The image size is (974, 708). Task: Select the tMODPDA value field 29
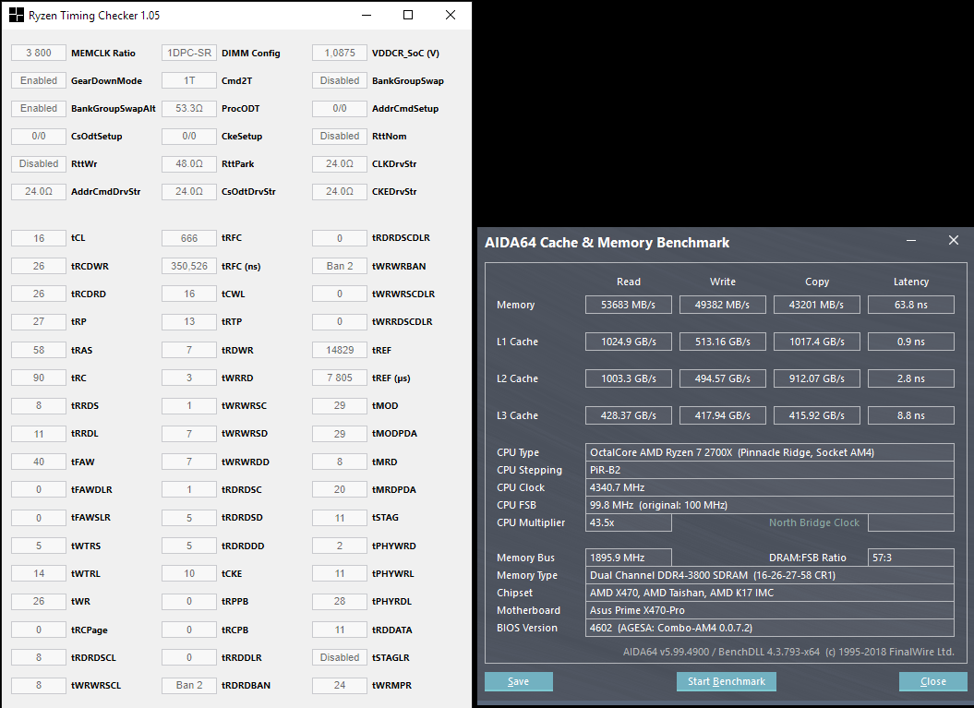pos(339,434)
